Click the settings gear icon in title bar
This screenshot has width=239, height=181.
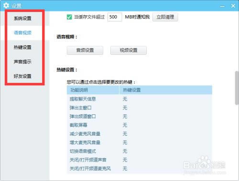[6, 6]
